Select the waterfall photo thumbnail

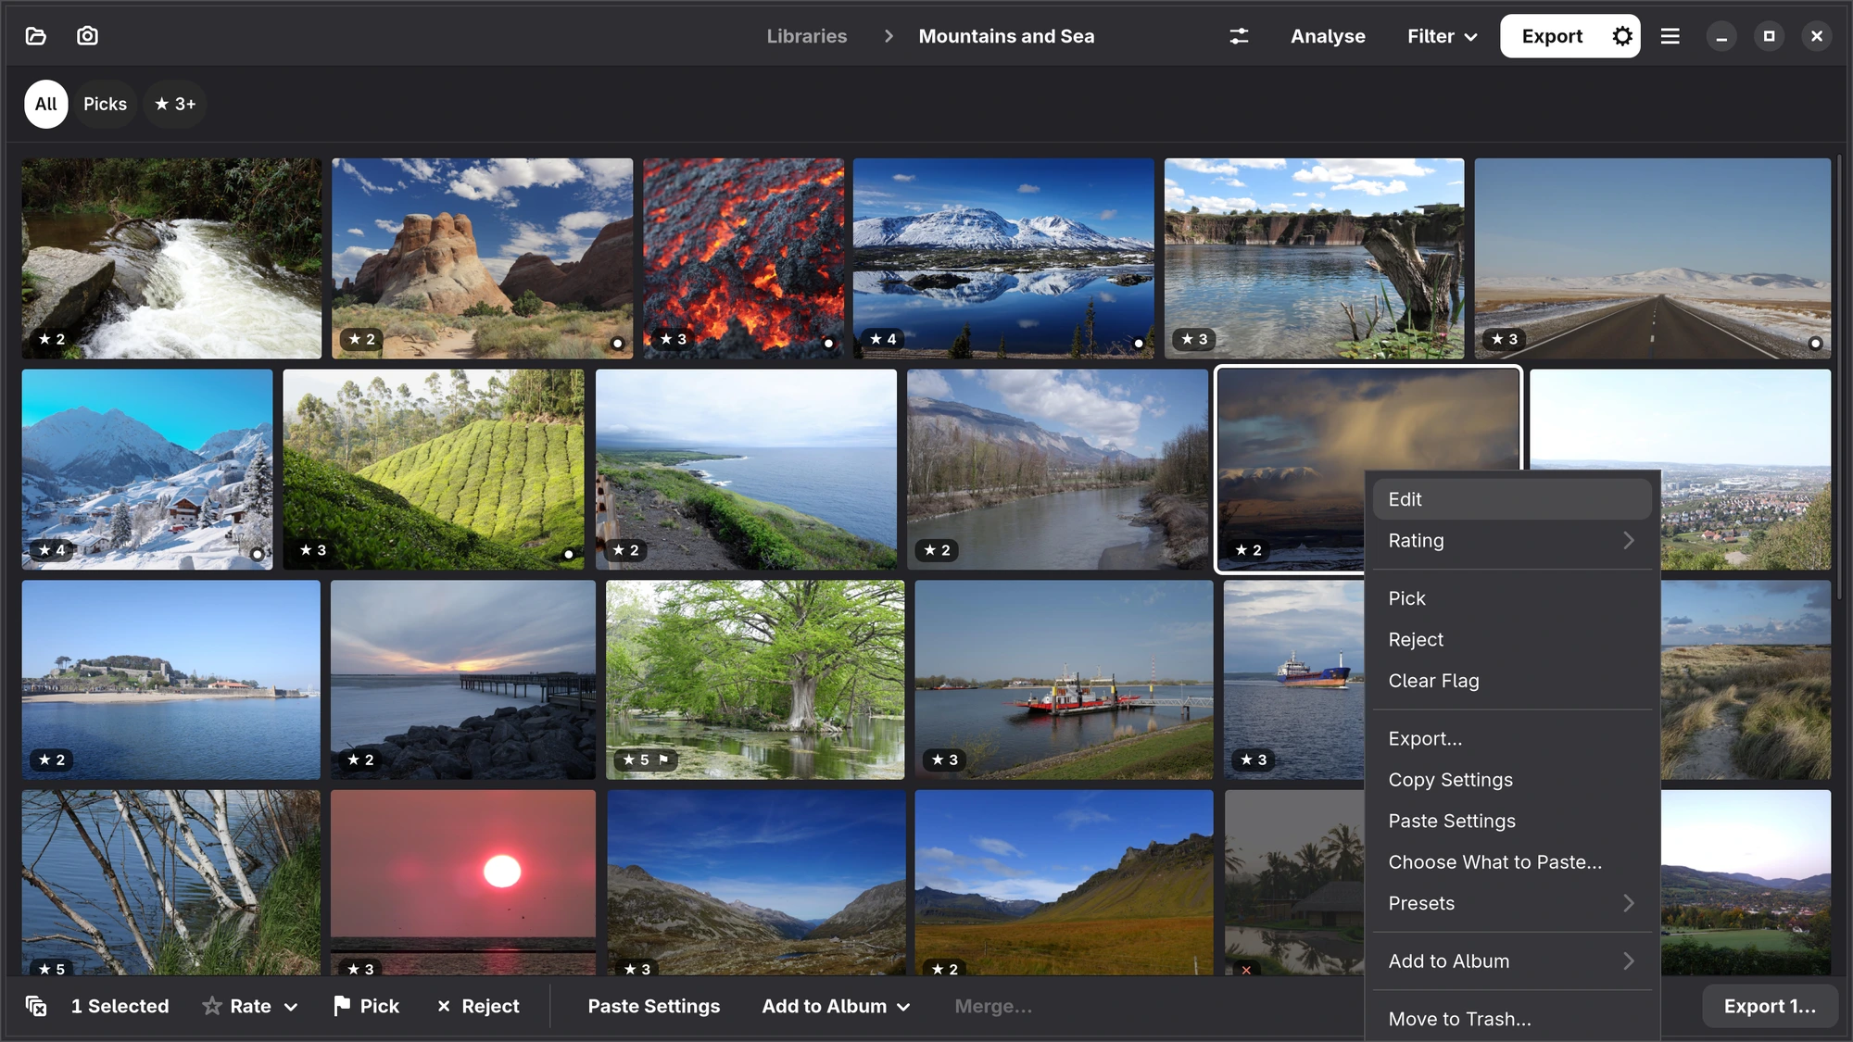(x=171, y=258)
